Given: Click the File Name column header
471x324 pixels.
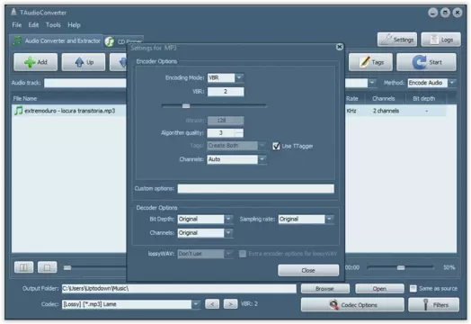Looking at the screenshot, I should click(24, 99).
